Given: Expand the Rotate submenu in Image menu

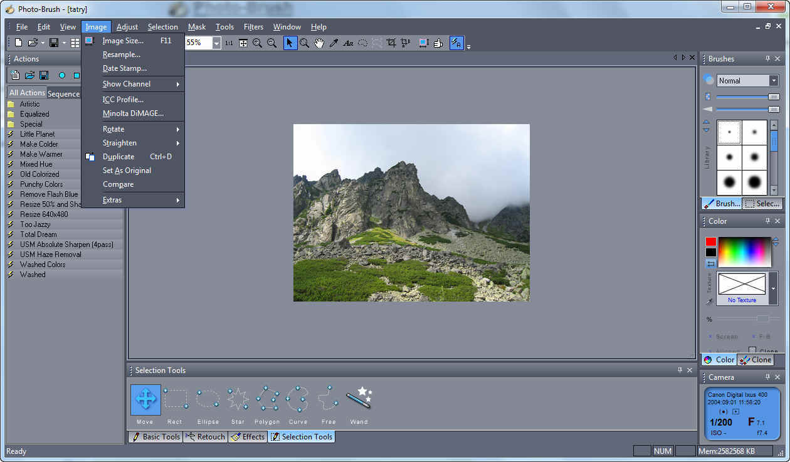Looking at the screenshot, I should pyautogui.click(x=113, y=129).
